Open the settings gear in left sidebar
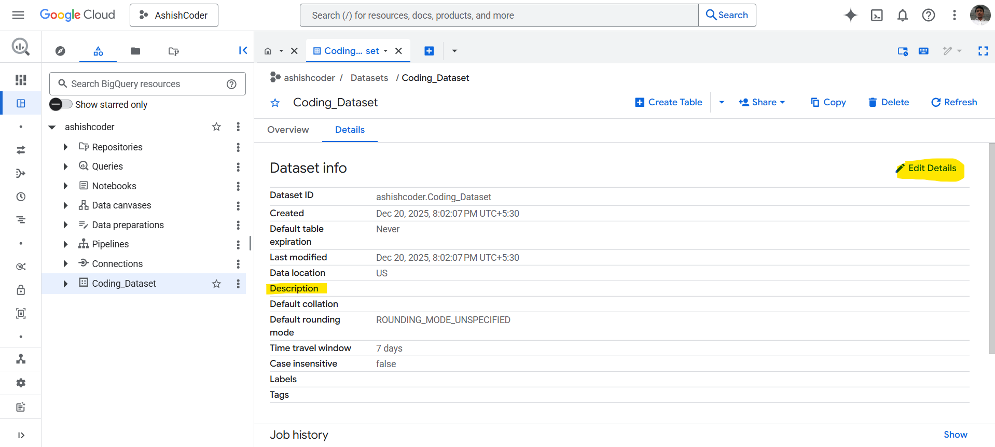Image resolution: width=995 pixels, height=447 pixels. click(x=21, y=383)
